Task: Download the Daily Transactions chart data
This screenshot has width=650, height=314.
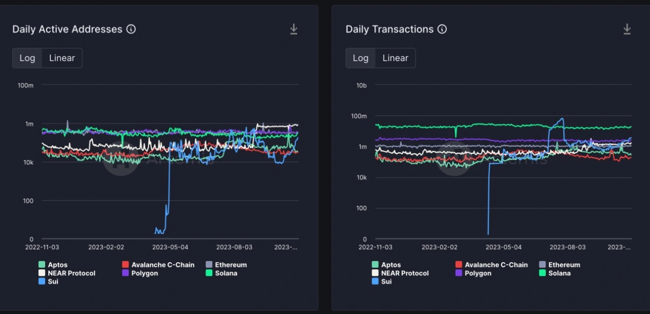Action: click(x=627, y=29)
